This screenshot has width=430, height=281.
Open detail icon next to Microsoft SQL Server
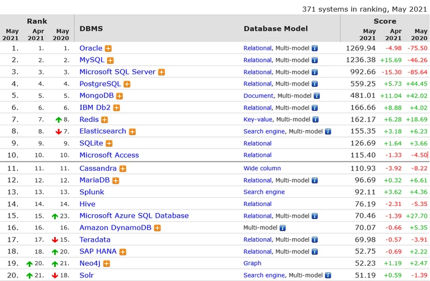162,72
